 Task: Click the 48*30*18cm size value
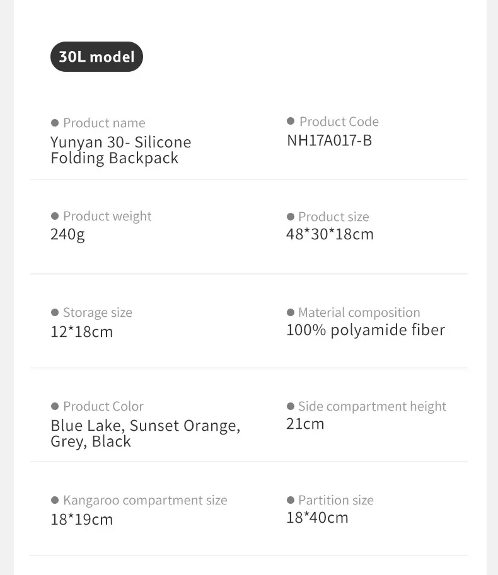330,234
